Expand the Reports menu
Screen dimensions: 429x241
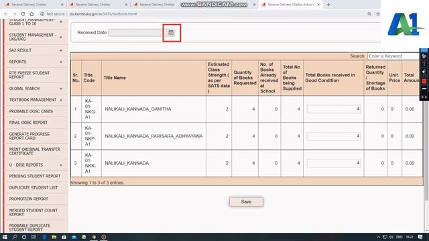click(x=61, y=62)
